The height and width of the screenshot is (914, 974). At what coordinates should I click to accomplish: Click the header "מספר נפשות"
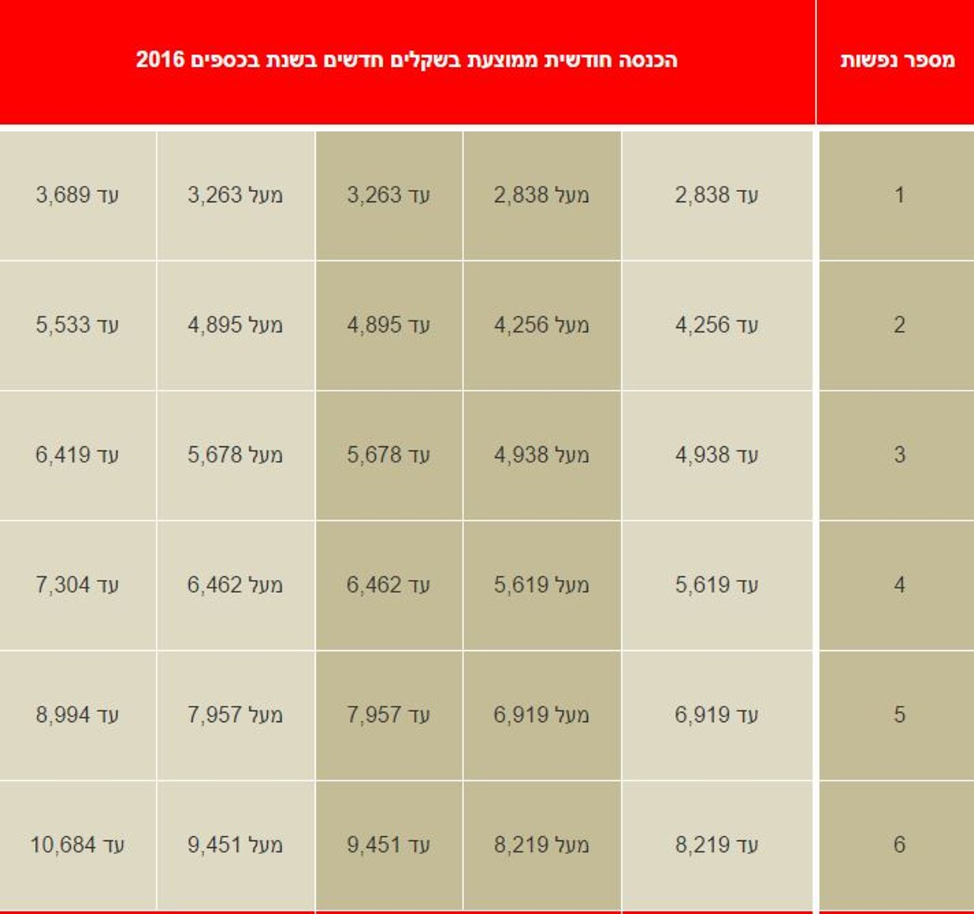897,61
